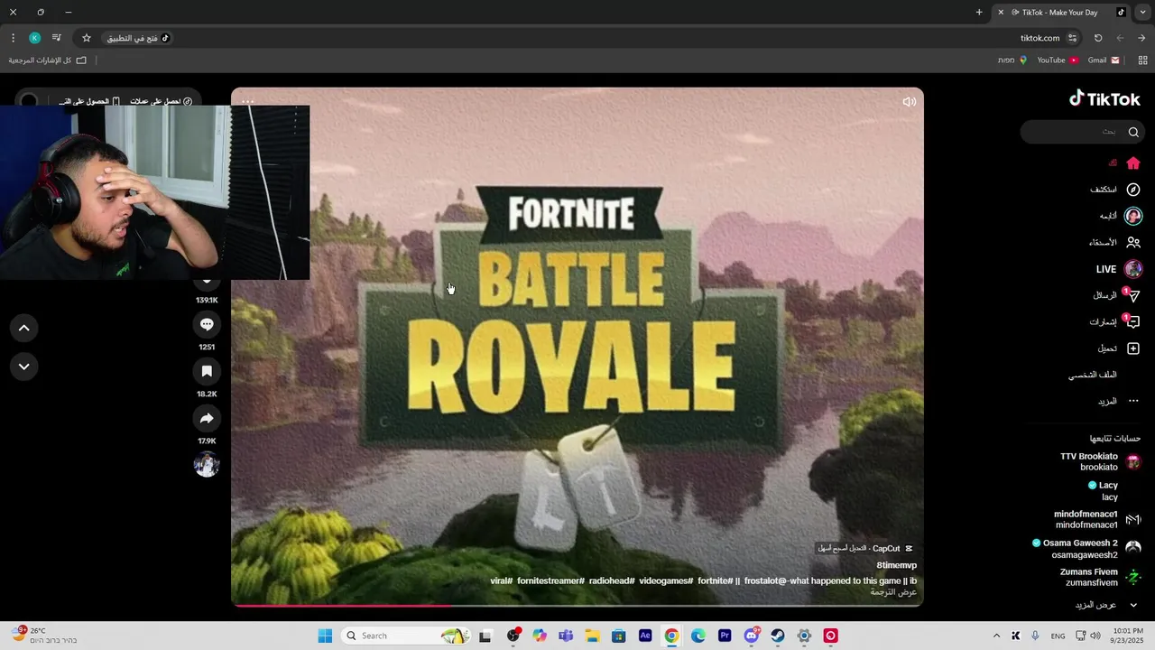The height and width of the screenshot is (650, 1155).
Task: Open the Following avatar tab in sidebar
Action: pos(1121,216)
